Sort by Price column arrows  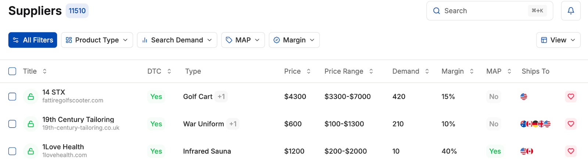[309, 71]
